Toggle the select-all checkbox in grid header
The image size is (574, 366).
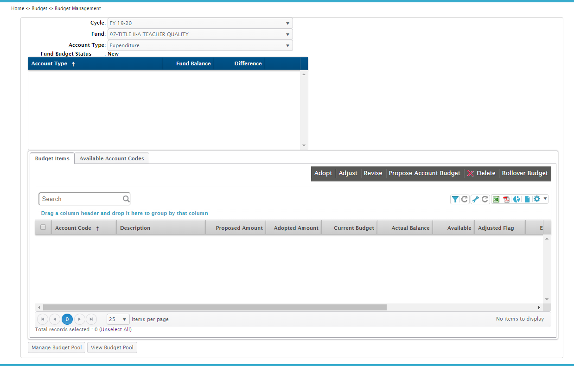pyautogui.click(x=43, y=227)
